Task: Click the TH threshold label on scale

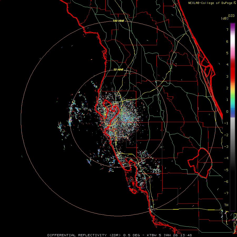Action: coord(226,205)
